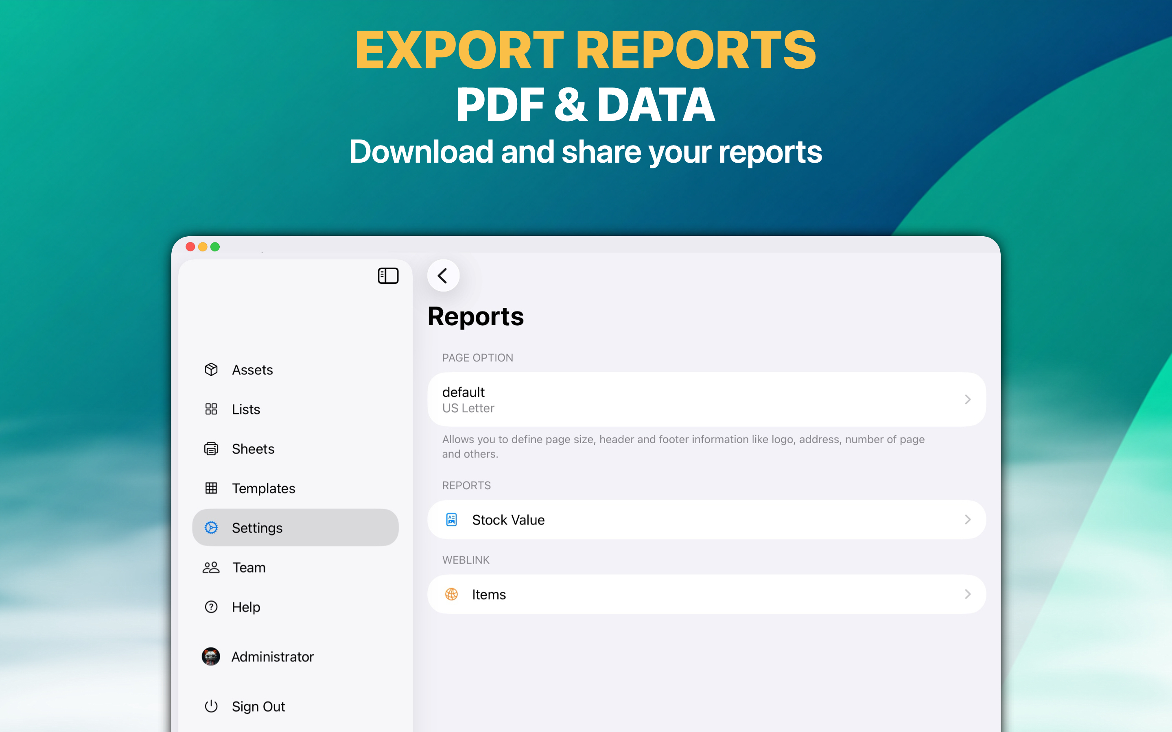This screenshot has height=732, width=1172.
Task: Expand the Stock Value row chevron
Action: [967, 519]
